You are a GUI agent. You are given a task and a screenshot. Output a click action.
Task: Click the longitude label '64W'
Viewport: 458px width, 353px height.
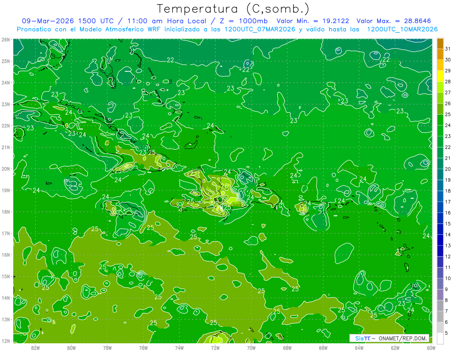pyautogui.click(x=359, y=347)
